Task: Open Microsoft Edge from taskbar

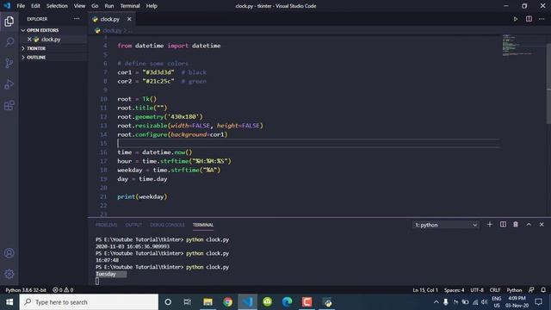Action: [287, 302]
